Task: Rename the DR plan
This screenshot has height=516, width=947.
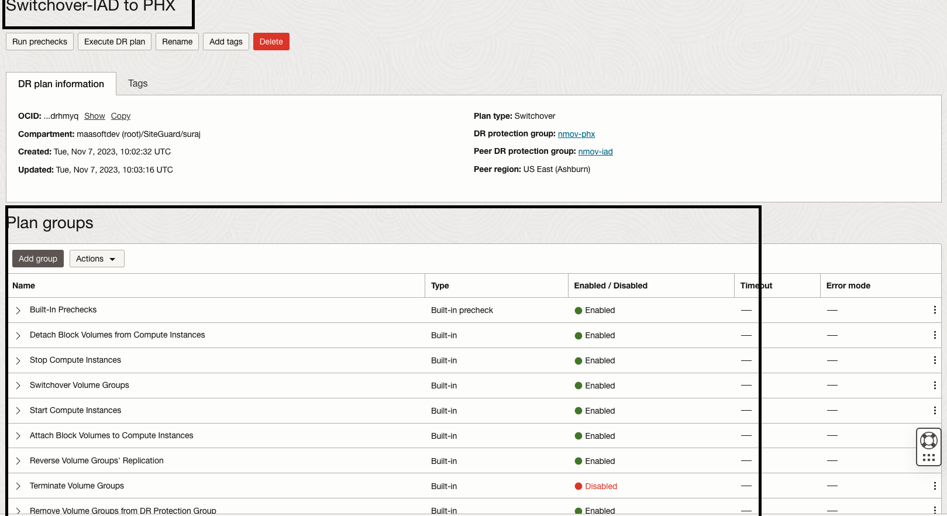Action: [x=177, y=42]
